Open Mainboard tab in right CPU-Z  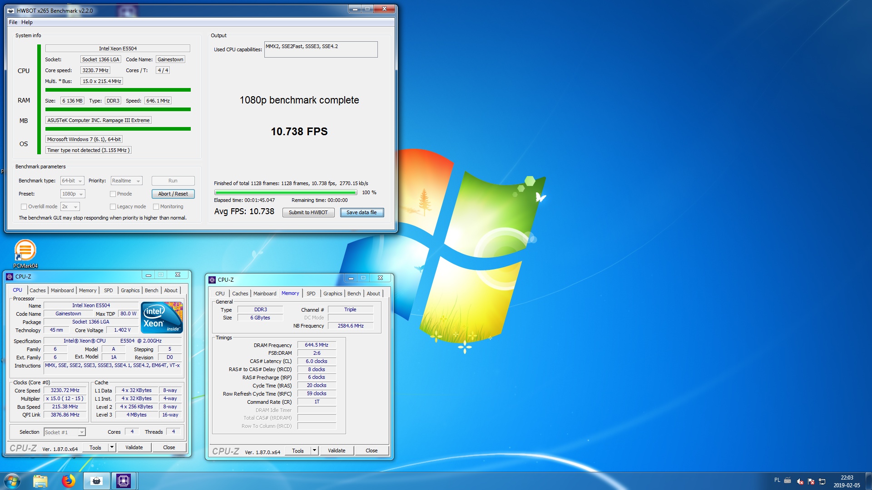(x=265, y=294)
